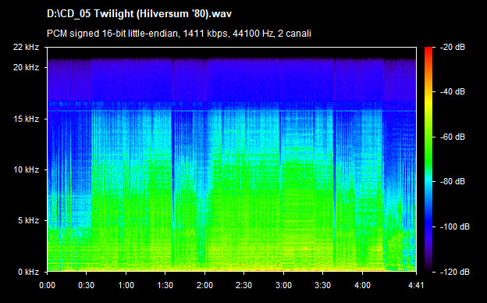Select the -40 dB scale label

tap(453, 92)
